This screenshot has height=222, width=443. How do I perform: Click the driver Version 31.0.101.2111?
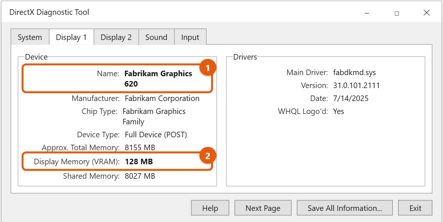[x=357, y=85]
